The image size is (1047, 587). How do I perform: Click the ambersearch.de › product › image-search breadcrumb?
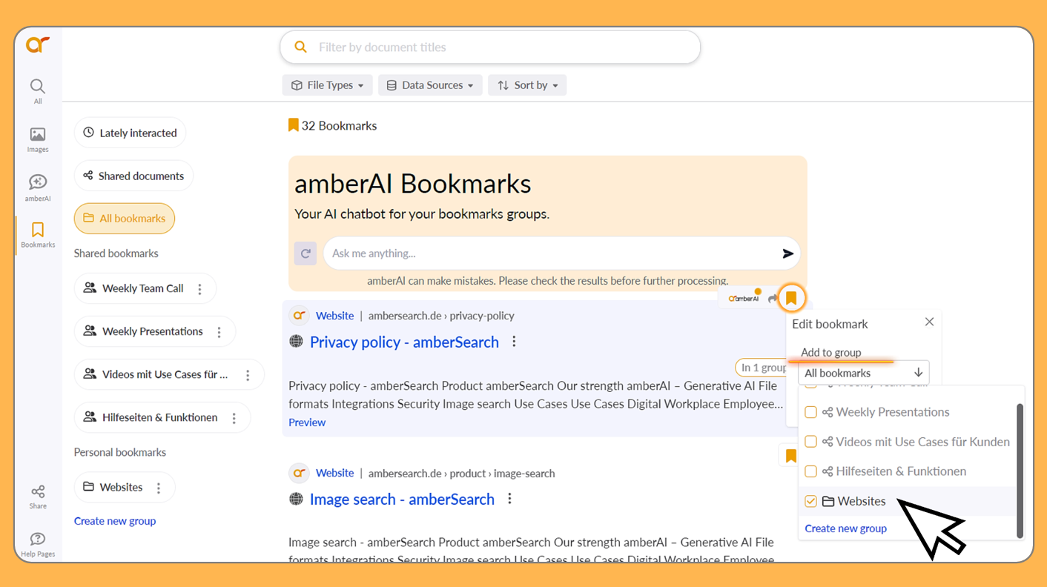point(461,473)
